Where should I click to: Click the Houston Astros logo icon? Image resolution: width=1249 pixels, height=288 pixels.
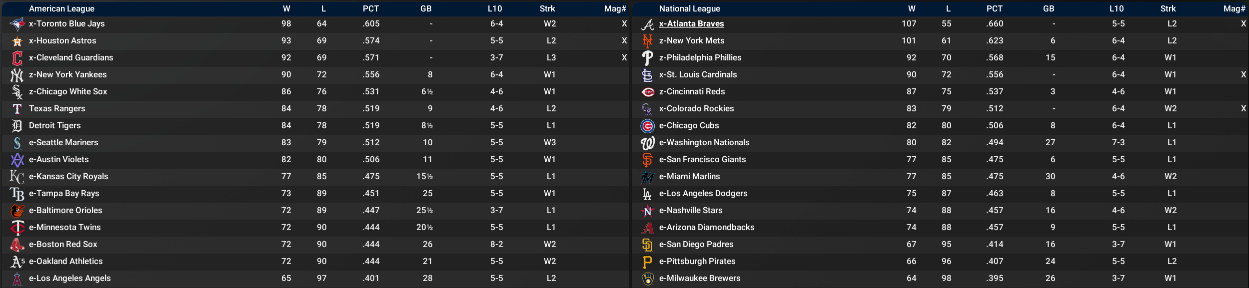17,41
